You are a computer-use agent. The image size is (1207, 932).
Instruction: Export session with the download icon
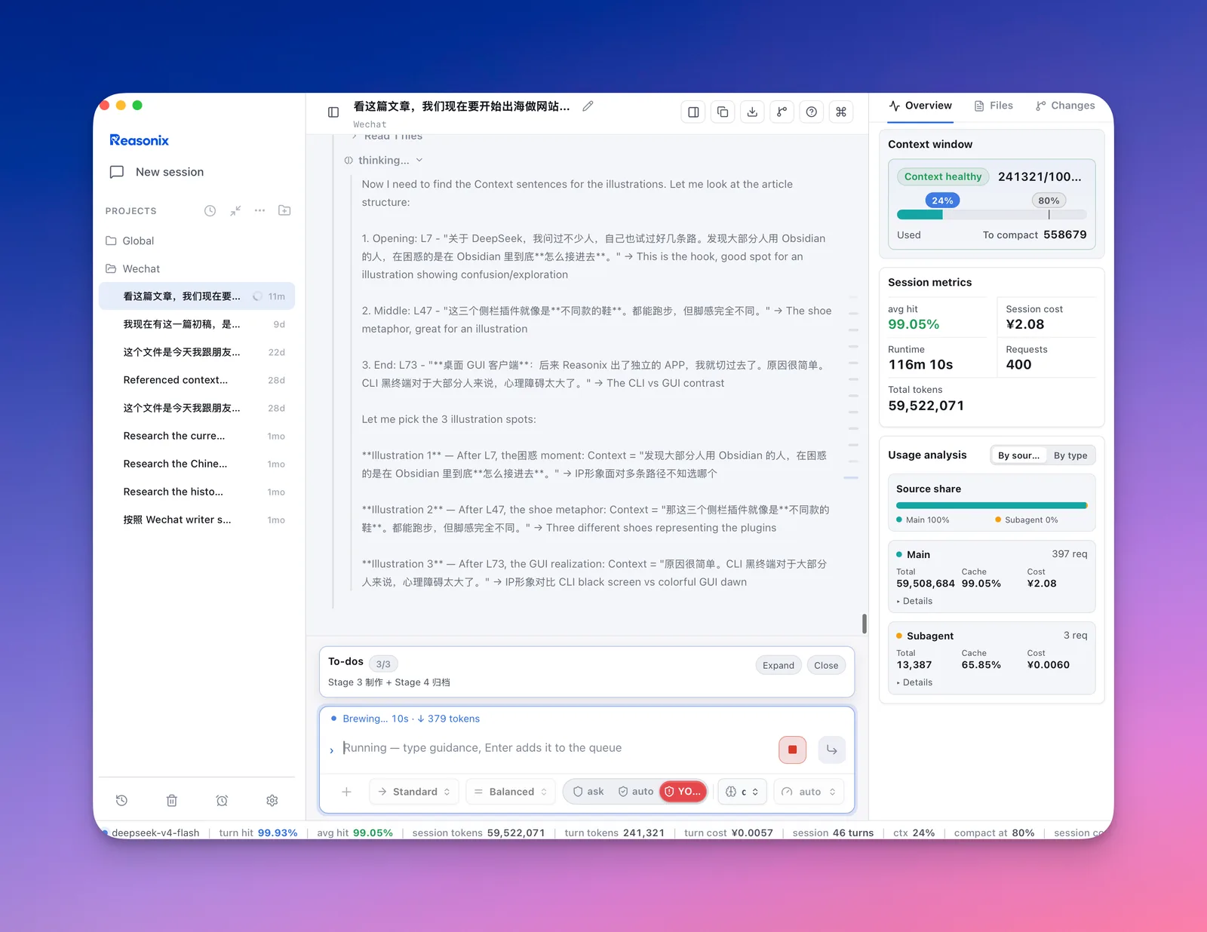pos(752,112)
